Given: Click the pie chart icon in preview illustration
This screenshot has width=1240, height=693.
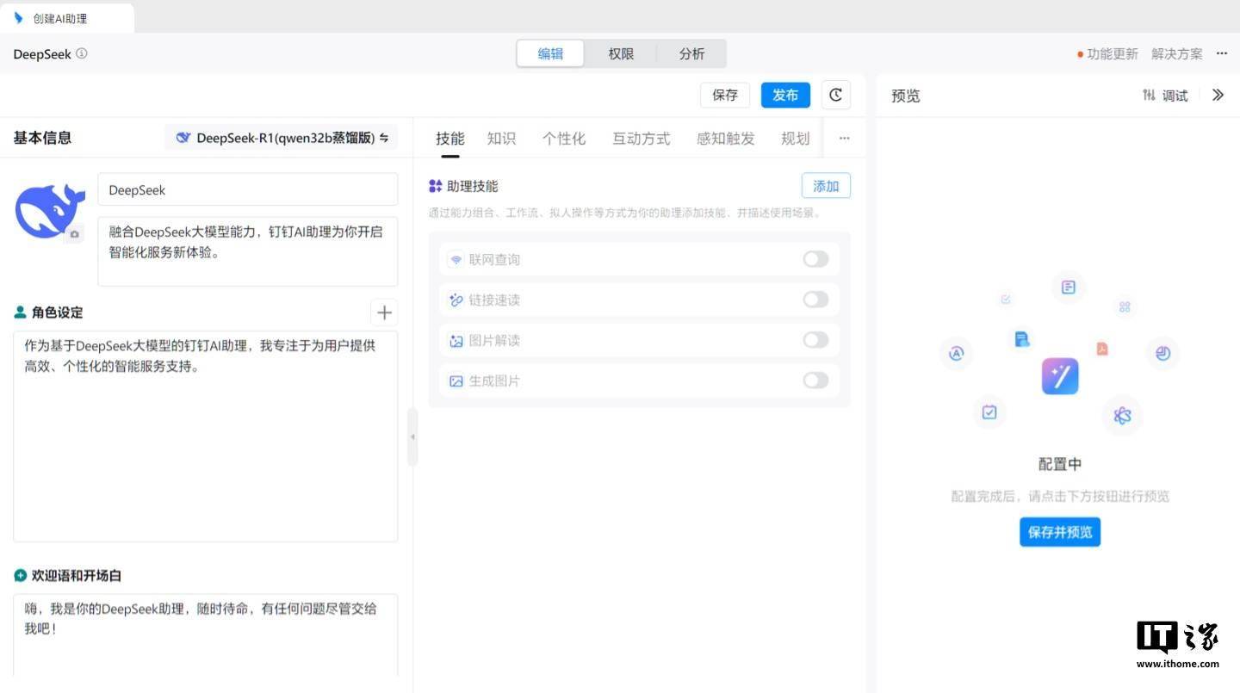Looking at the screenshot, I should [1162, 353].
